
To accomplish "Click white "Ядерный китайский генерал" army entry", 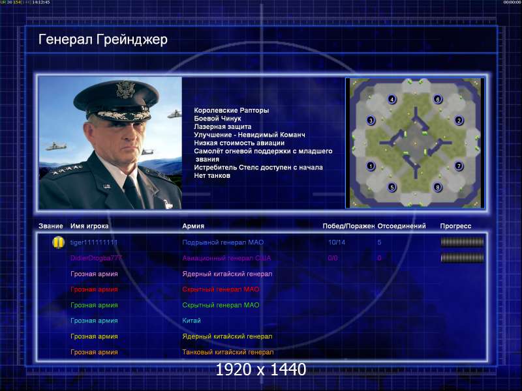I will pos(227,274).
